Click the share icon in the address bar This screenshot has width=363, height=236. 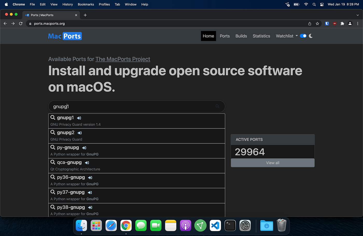coord(310,23)
